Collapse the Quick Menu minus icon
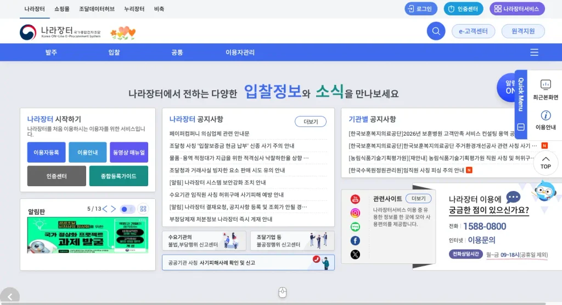Image resolution: width=562 pixels, height=305 pixels. [521, 127]
